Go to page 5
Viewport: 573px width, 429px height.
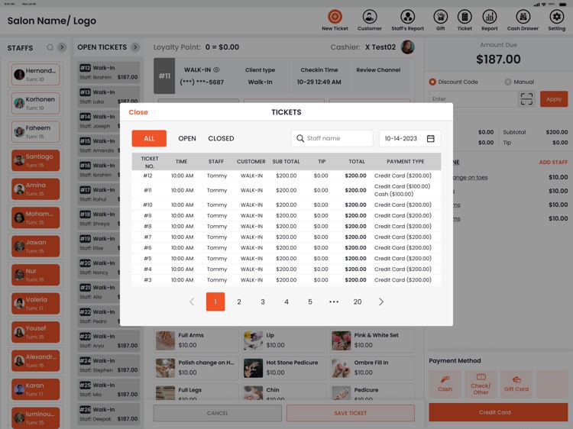coord(310,302)
